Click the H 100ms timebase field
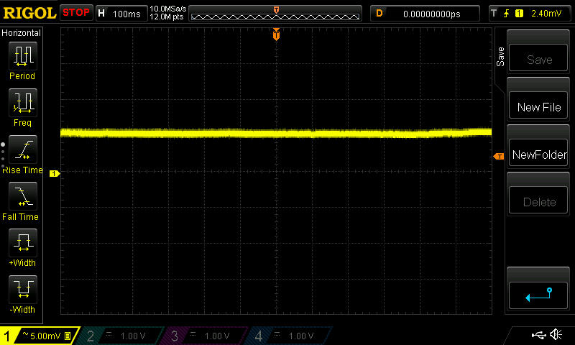The width and height of the screenshot is (575, 345). point(121,14)
